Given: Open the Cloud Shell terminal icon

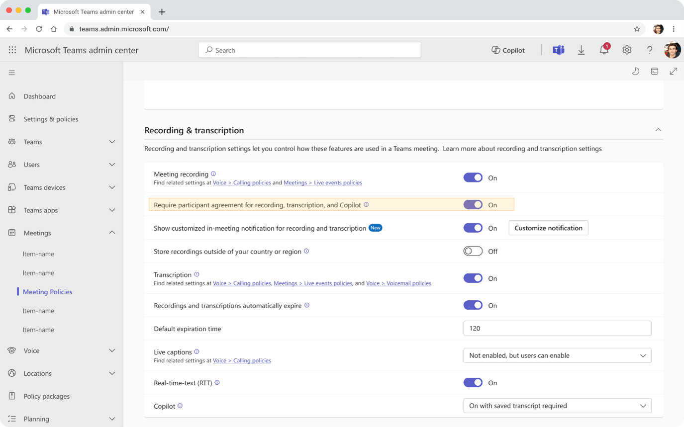Looking at the screenshot, I should [655, 72].
